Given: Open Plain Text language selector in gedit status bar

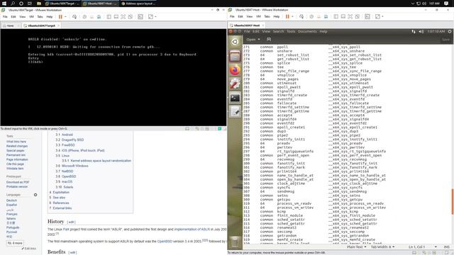Looking at the screenshot, I should point(356,247).
